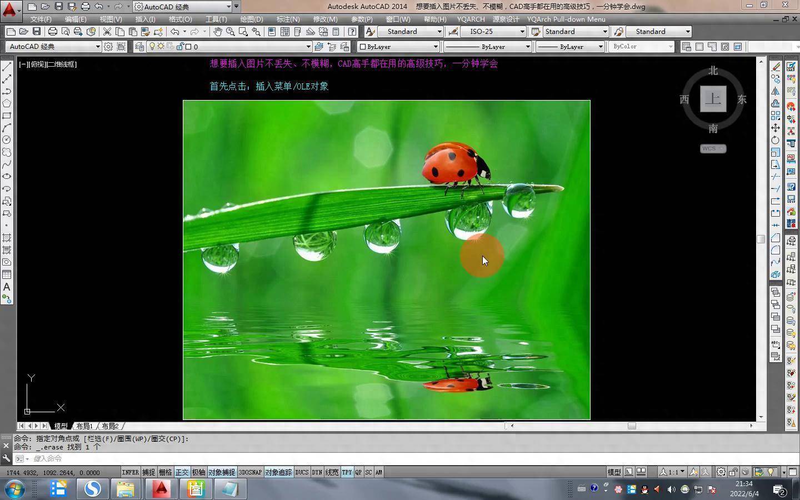Click the command line input field

222,458
